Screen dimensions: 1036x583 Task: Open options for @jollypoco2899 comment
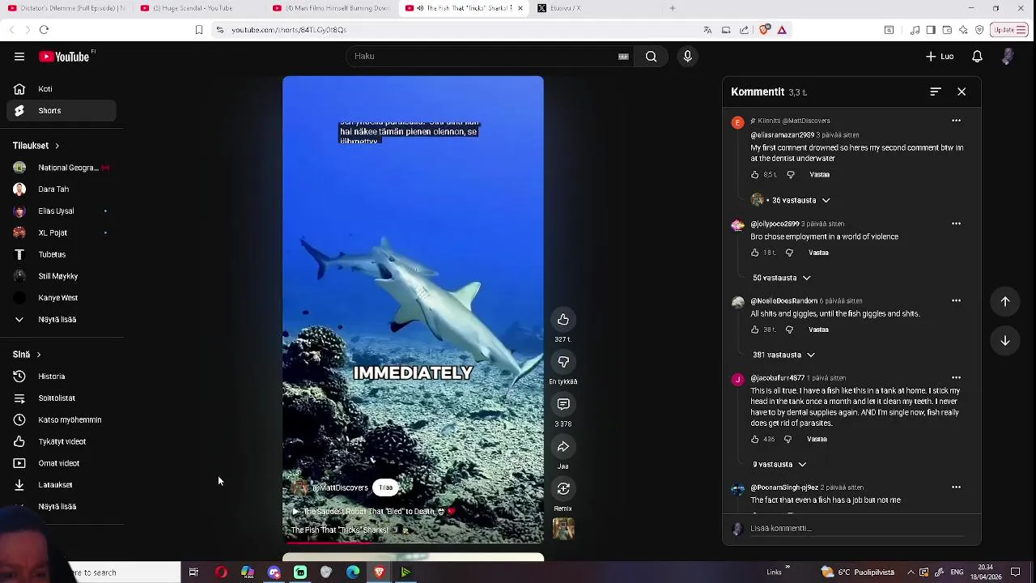(956, 223)
